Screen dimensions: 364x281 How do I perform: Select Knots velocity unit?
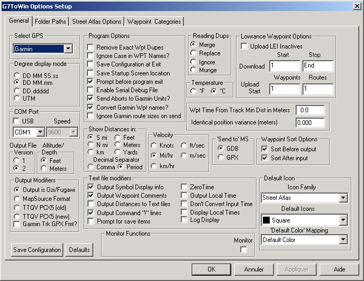coord(154,146)
